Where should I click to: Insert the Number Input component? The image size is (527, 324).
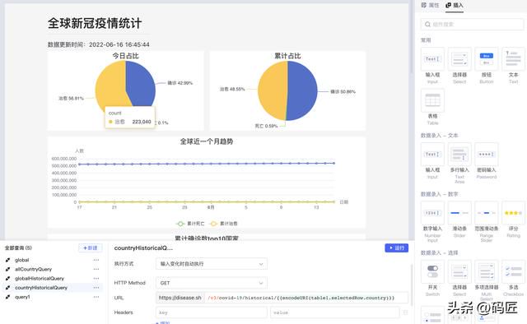coord(432,213)
